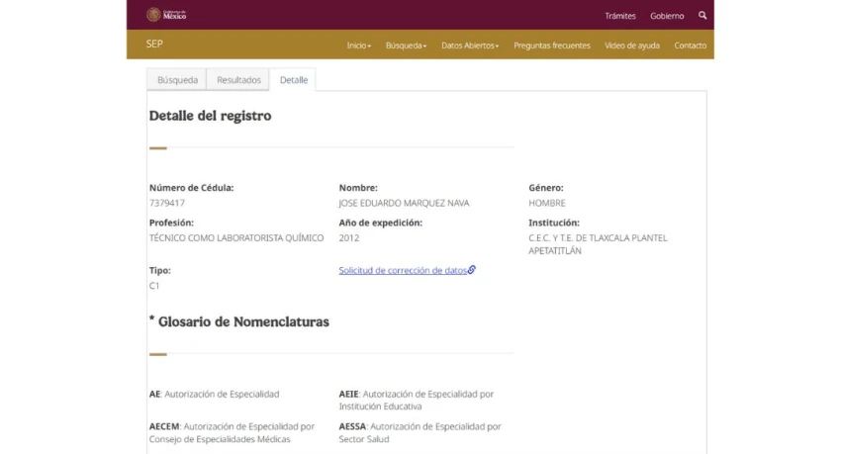Expand the Inicio dropdown menu

tap(359, 45)
